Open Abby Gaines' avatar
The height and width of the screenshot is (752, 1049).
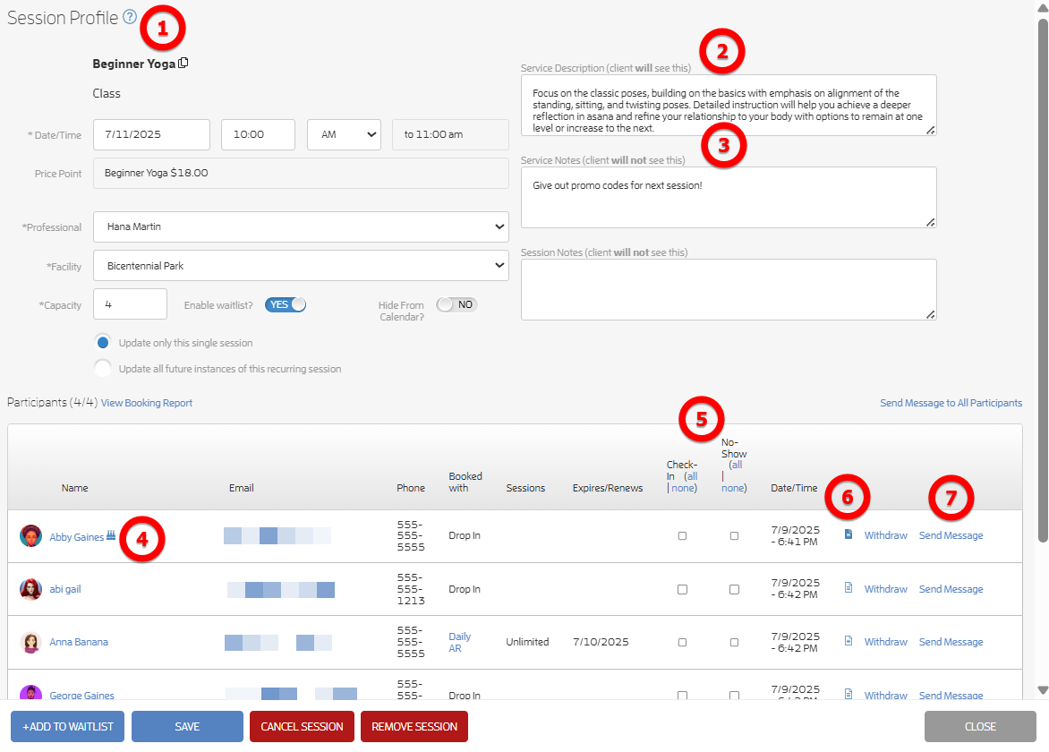click(x=30, y=536)
